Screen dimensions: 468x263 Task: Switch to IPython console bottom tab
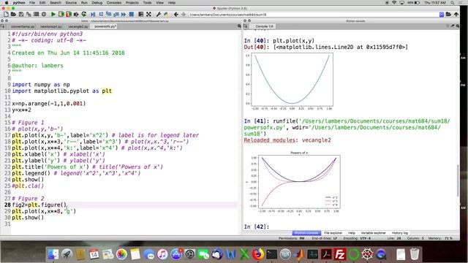[x=306, y=233]
